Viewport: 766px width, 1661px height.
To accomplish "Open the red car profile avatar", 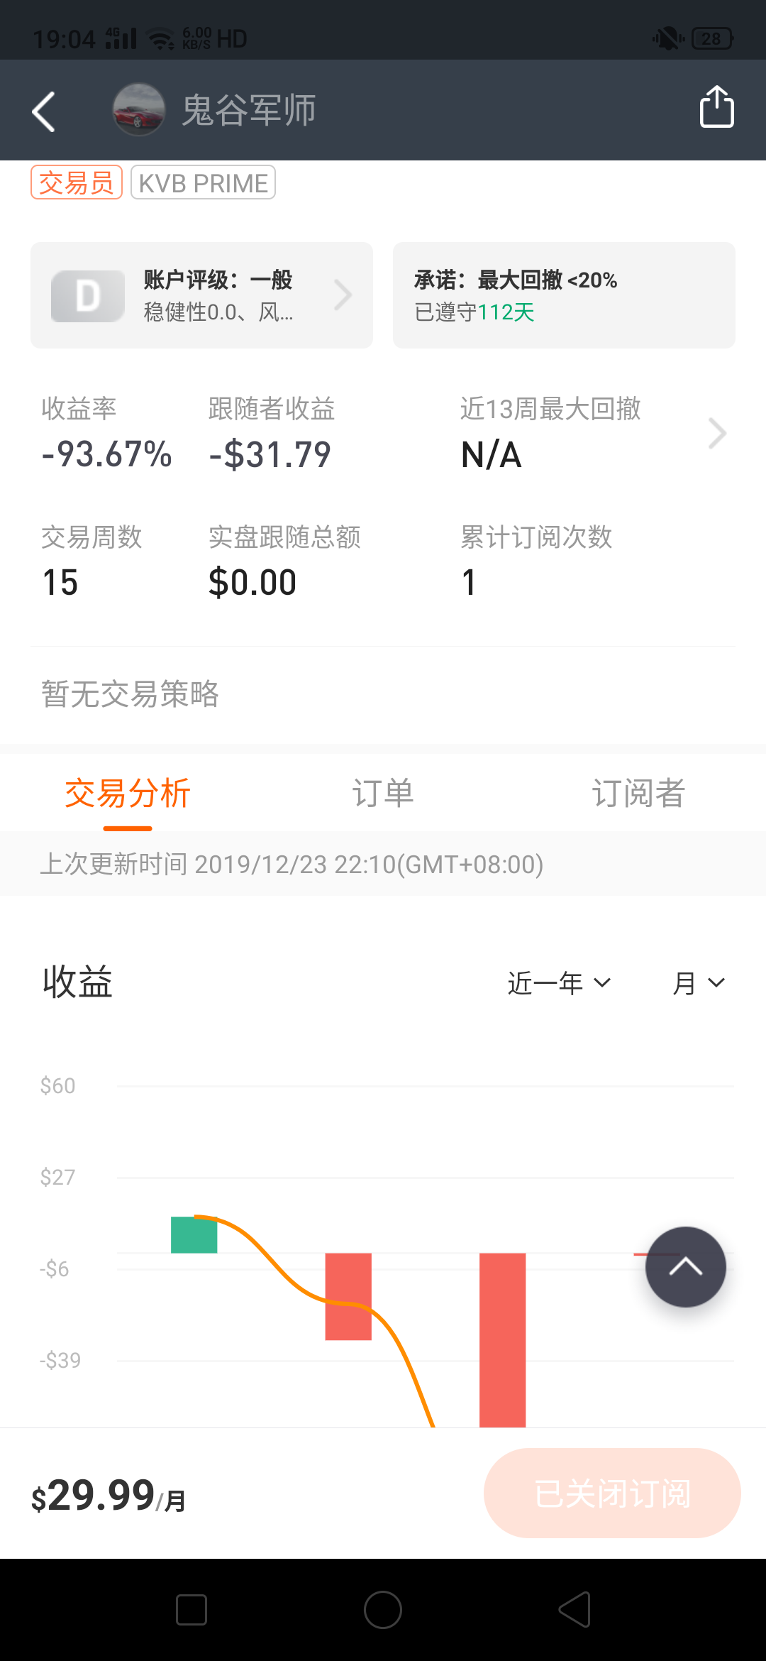I will (x=139, y=110).
